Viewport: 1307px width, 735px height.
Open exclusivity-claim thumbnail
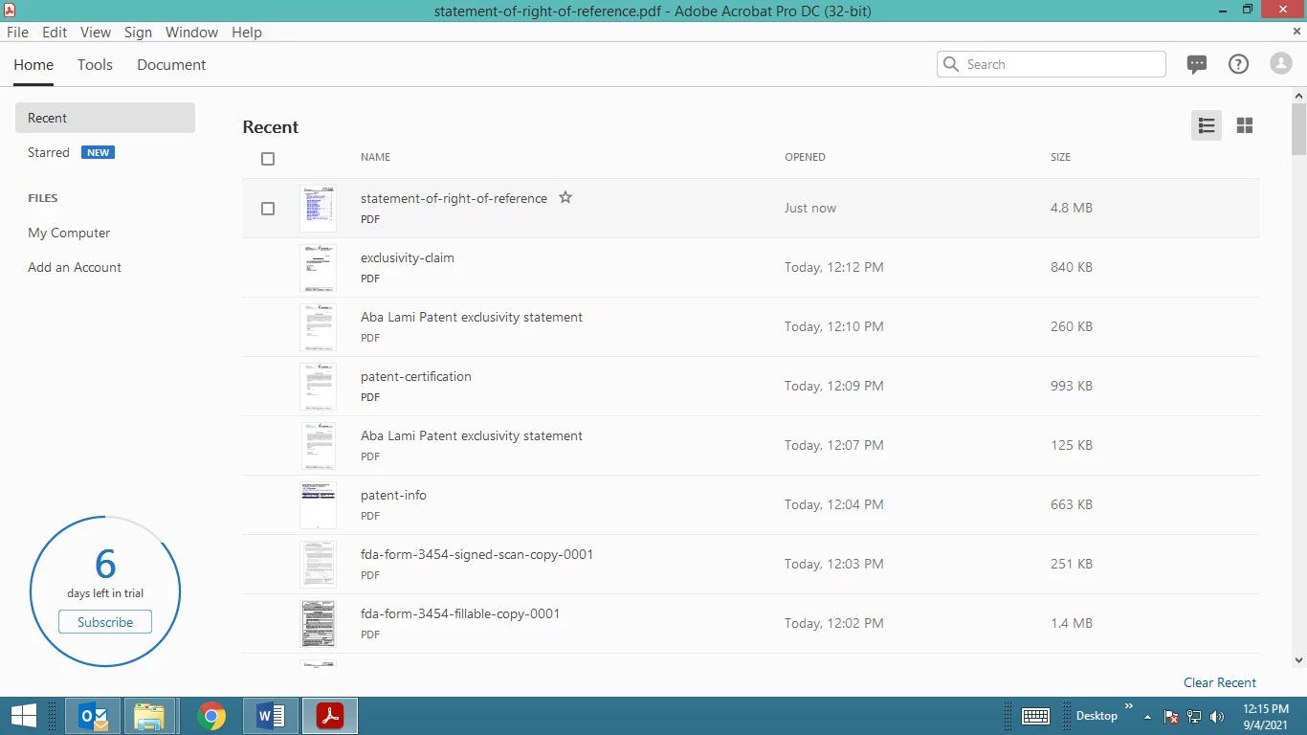click(x=318, y=268)
